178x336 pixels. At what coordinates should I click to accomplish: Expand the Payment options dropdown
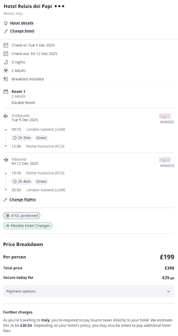coord(89,291)
